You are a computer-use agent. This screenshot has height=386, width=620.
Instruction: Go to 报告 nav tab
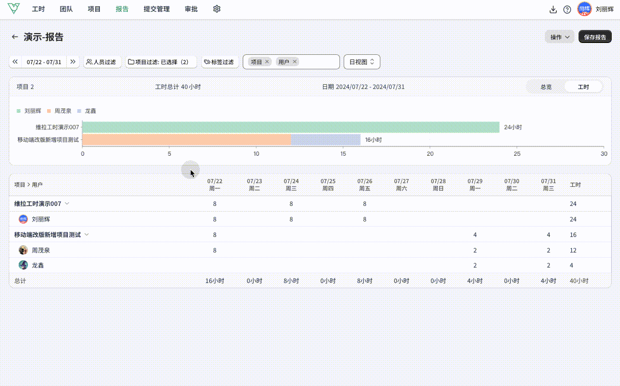122,9
